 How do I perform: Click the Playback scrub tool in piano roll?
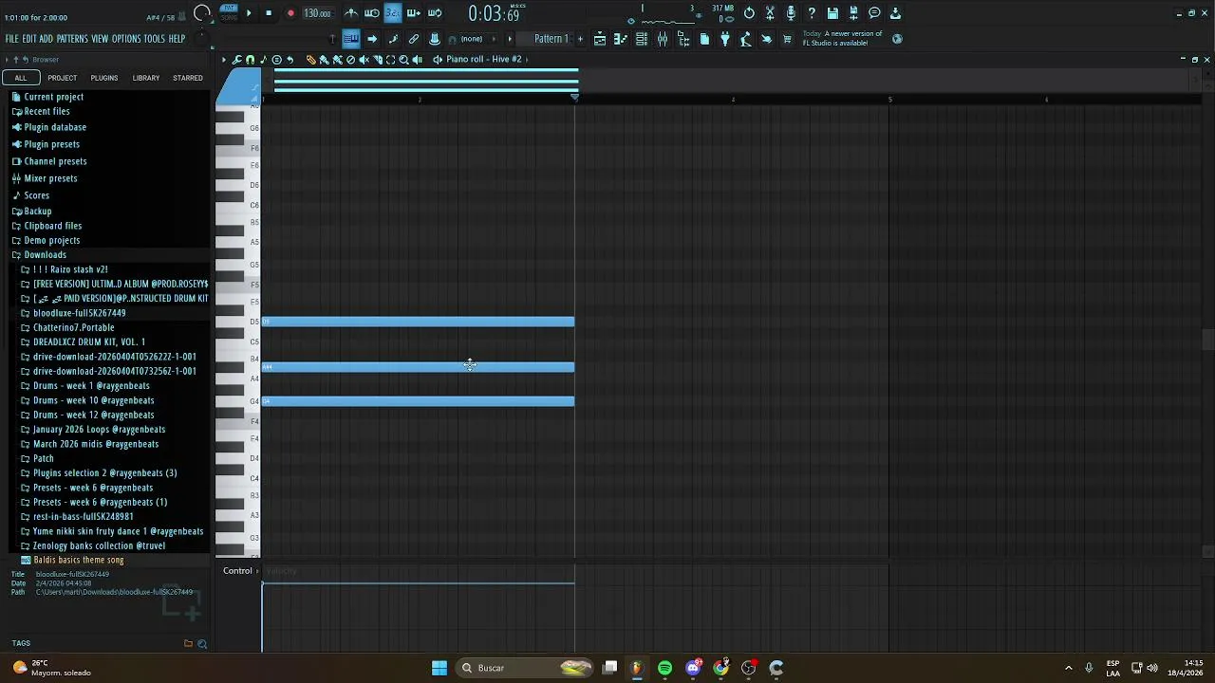(417, 59)
